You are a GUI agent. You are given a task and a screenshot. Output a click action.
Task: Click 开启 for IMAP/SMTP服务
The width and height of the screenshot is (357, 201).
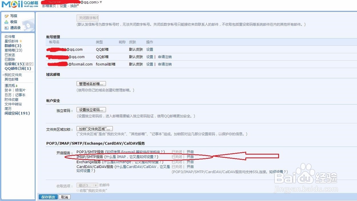click(190, 157)
